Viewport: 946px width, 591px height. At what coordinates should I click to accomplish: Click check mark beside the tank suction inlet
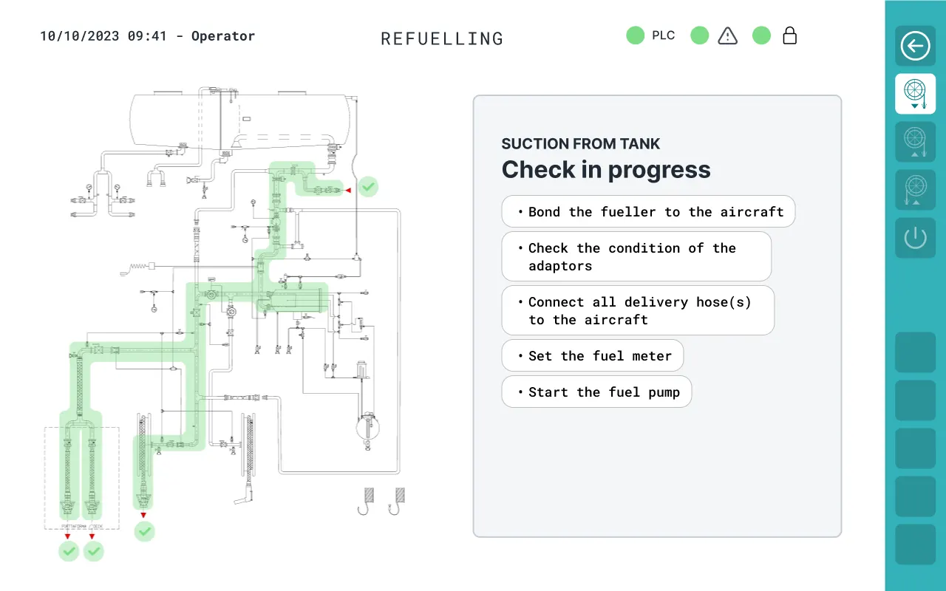click(x=368, y=187)
